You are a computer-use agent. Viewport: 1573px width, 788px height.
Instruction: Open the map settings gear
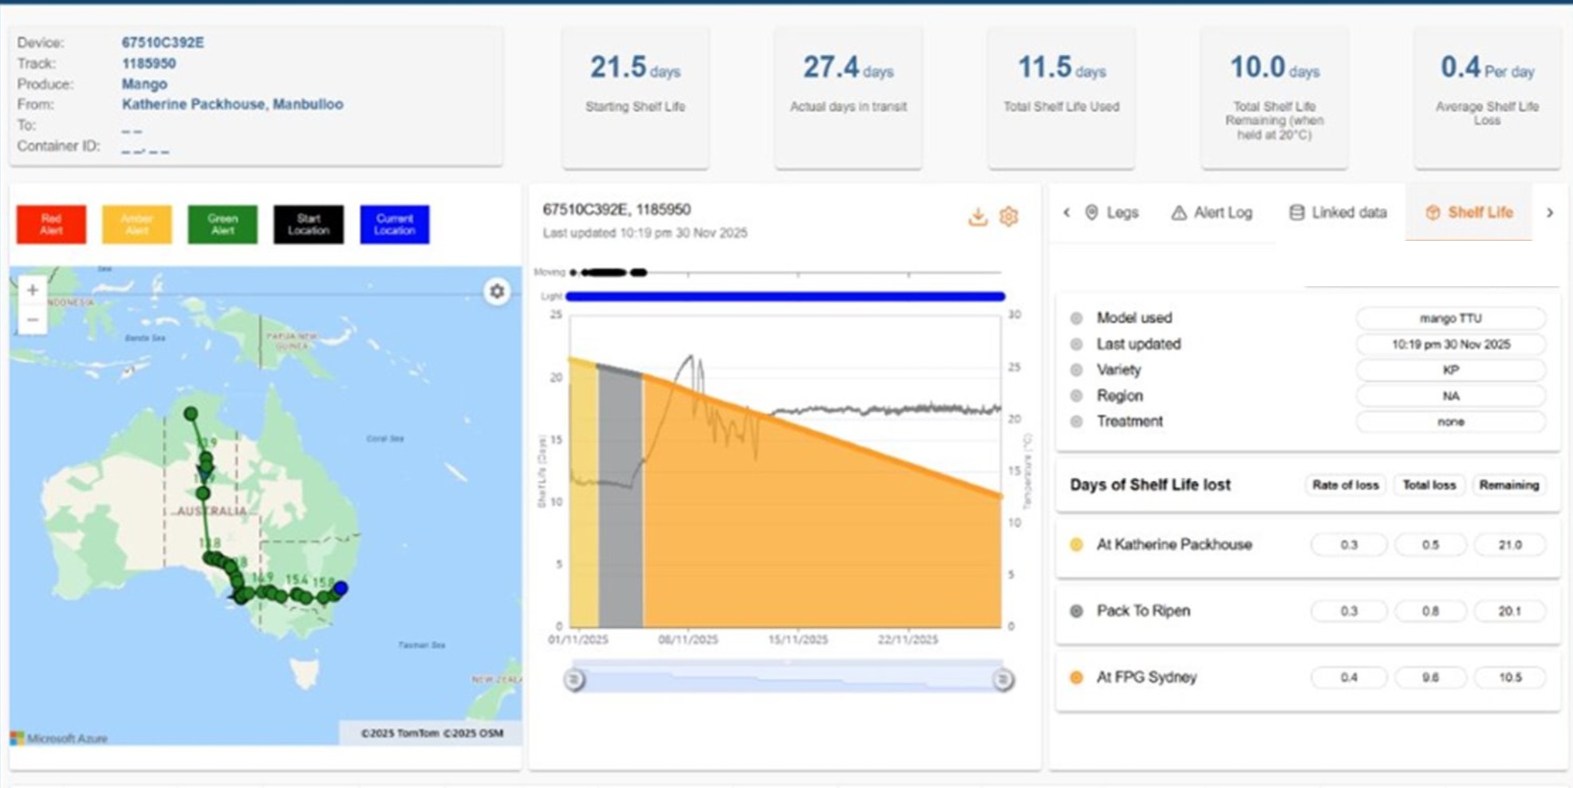click(497, 291)
